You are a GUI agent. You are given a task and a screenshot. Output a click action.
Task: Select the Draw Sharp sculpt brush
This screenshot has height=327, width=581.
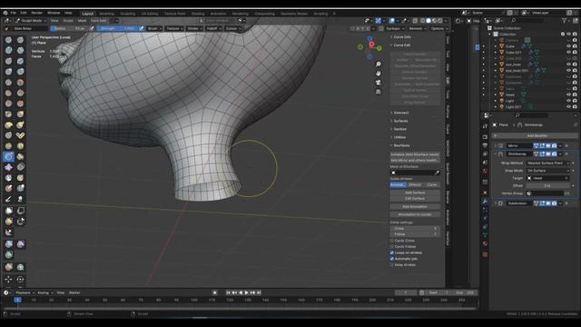tap(20, 40)
